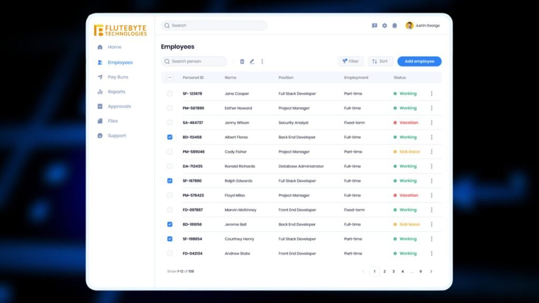Click the Search person input field

(195, 62)
